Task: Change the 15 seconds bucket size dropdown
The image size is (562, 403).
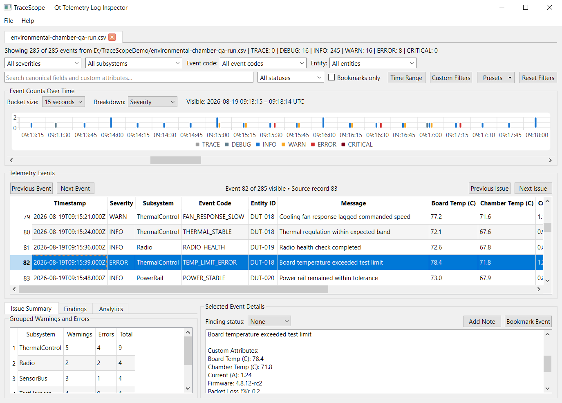Action: pos(63,102)
